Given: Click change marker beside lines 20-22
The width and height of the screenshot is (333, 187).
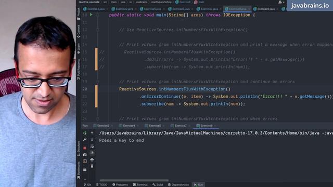Looking at the screenshot, I should pos(96,96).
